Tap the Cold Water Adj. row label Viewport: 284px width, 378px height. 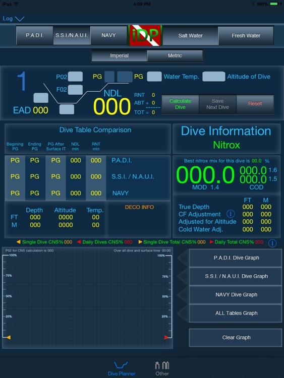200,229
